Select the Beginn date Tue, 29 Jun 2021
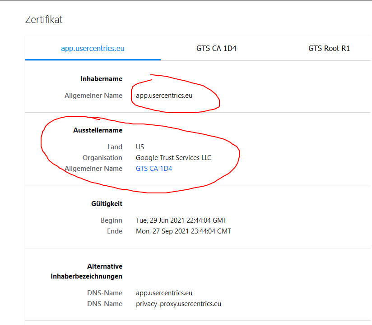Screen dimensions: 372x325 181,220
